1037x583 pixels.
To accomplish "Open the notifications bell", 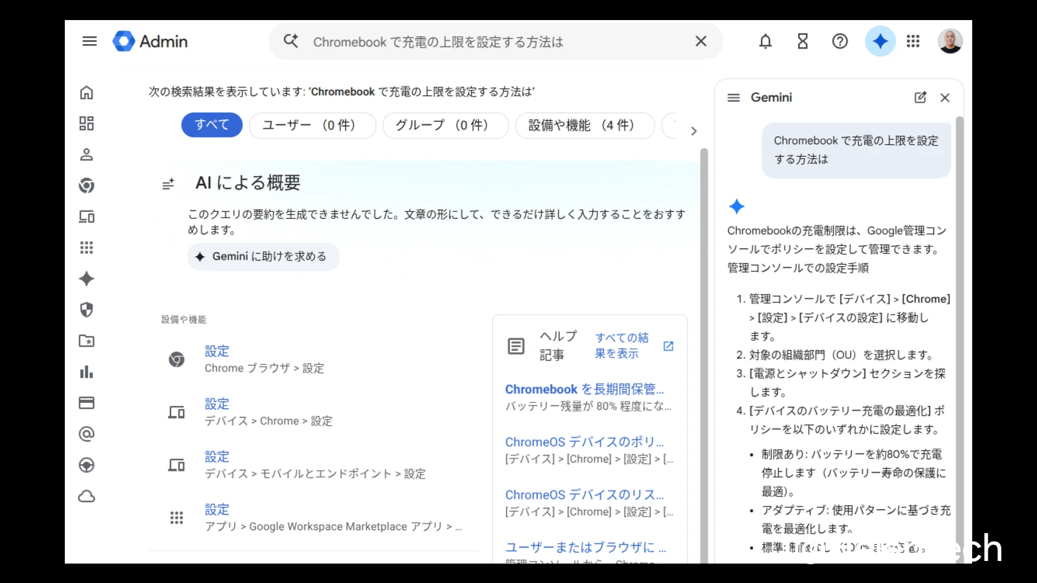I will coord(765,41).
